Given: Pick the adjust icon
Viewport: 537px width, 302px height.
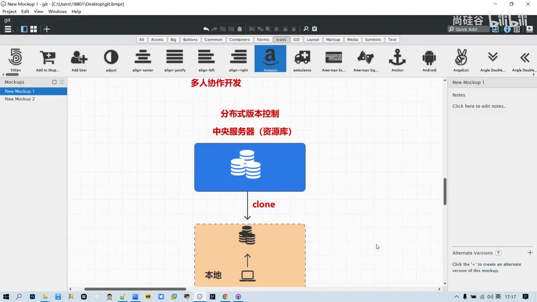Looking at the screenshot, I should coord(111,60).
